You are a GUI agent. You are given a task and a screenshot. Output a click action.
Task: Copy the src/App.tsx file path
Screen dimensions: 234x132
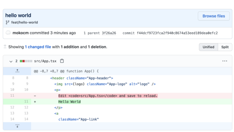[62, 61]
